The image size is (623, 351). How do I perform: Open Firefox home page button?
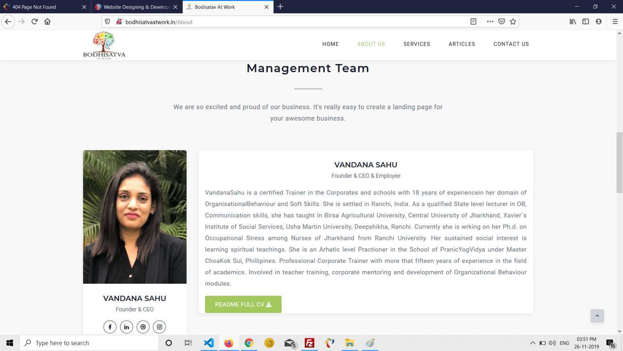(47, 21)
